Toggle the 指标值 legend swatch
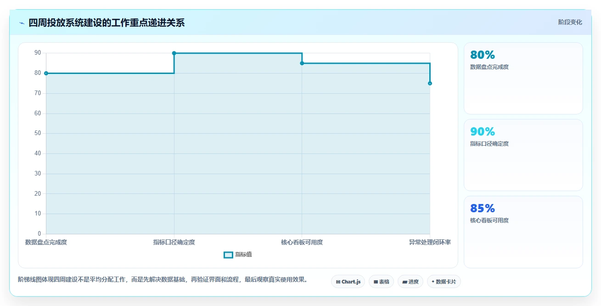The image size is (601, 306). coord(228,255)
